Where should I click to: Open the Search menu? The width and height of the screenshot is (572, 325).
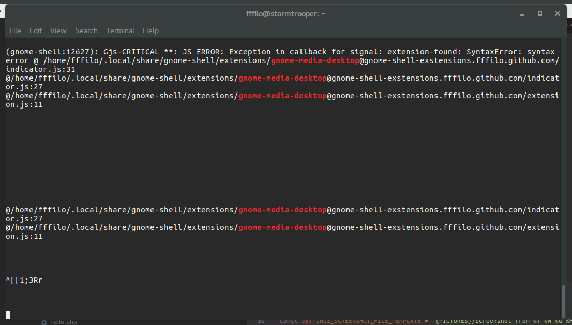pyautogui.click(x=86, y=30)
